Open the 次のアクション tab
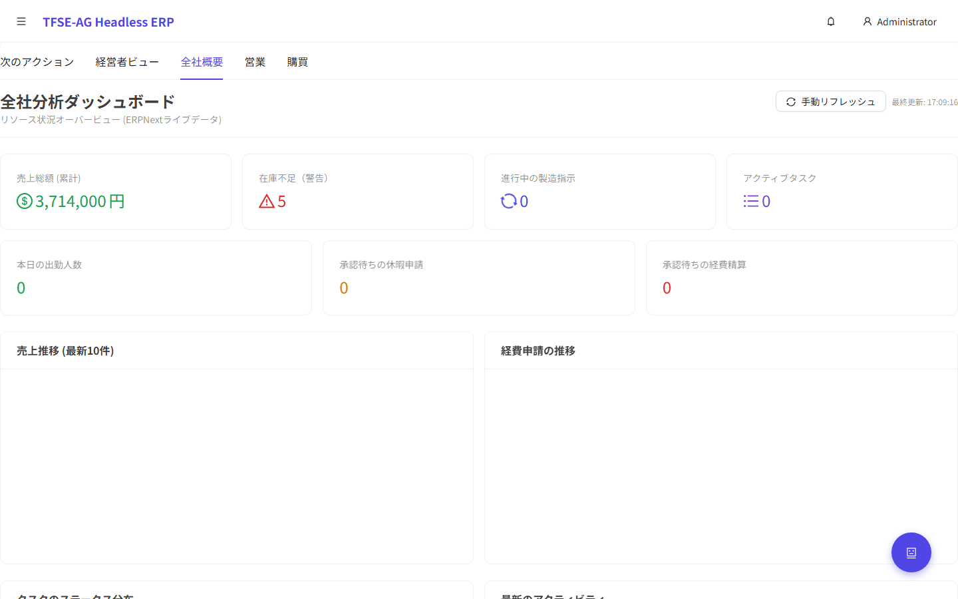 (37, 61)
